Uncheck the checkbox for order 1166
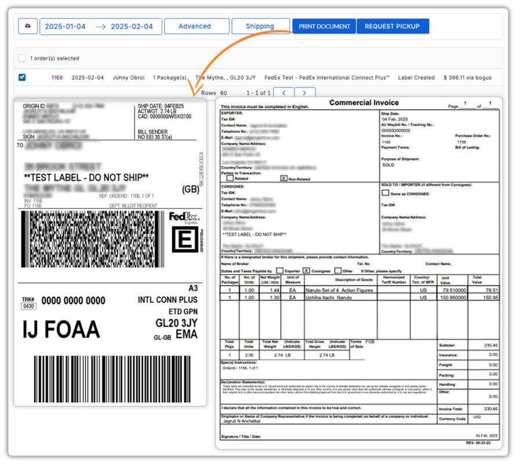This screenshot has height=464, width=516. (22, 77)
